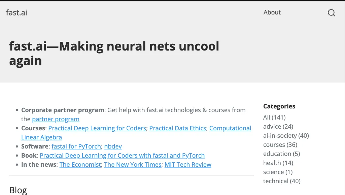
Task: Go to fast.ai home logo text
Action: [16, 13]
